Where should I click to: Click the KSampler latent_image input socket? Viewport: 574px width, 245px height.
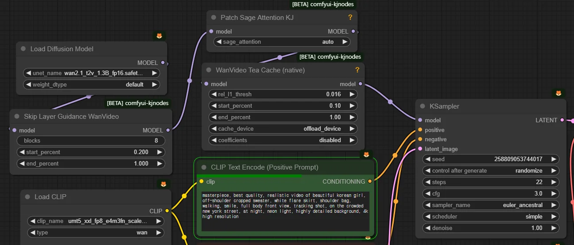coord(420,149)
